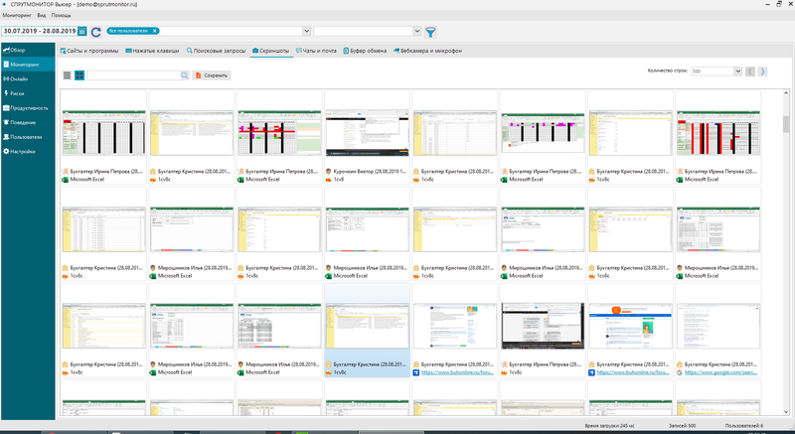Open Курочкин Виктор's screenshot thumbnail
This screenshot has width=795, height=434.
[367, 133]
